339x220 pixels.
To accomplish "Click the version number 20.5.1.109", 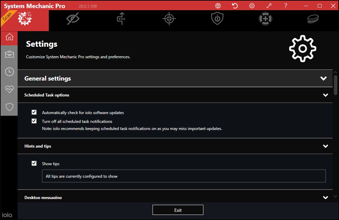I will 87,6.
